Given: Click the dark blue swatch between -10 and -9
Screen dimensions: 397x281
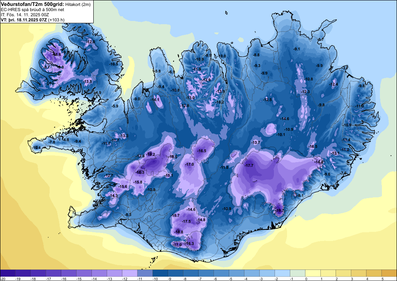Looking at the screenshot, I should tap(160, 273).
